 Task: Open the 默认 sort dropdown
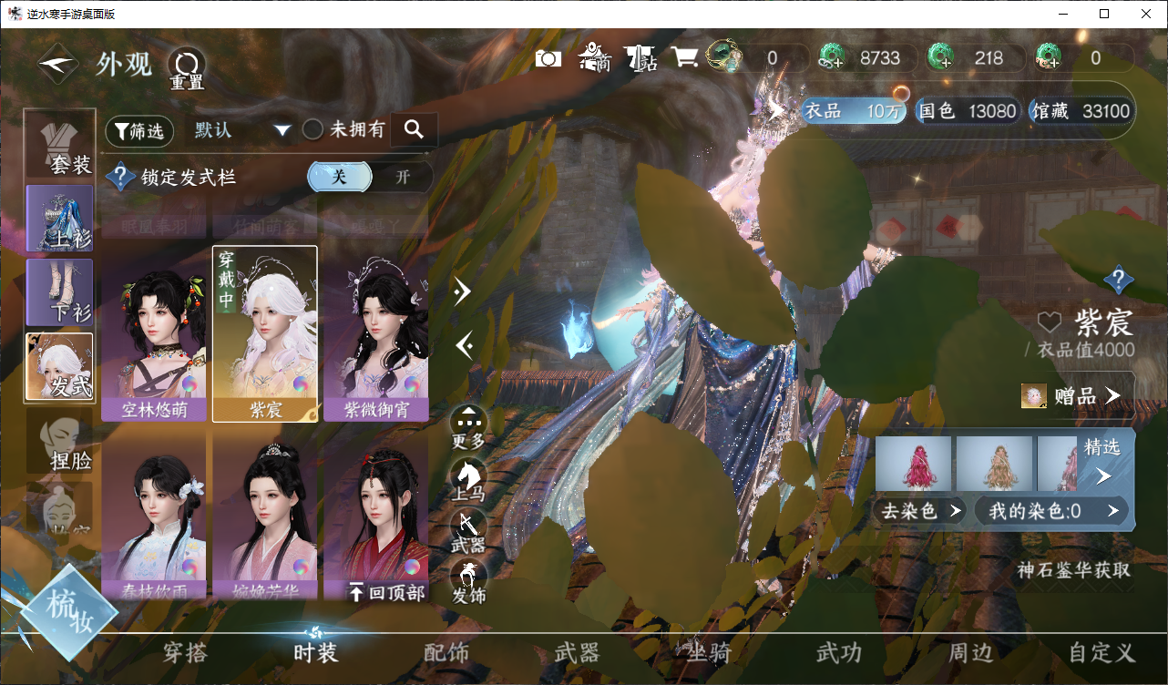coord(242,130)
